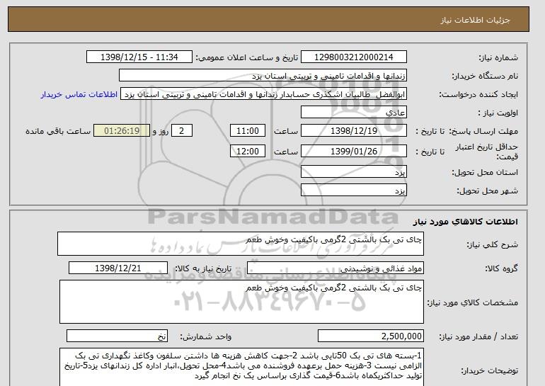The width and height of the screenshot is (545, 386).
Task: Click the label 'شهر محل تحویل:'
Action: (x=487, y=191)
